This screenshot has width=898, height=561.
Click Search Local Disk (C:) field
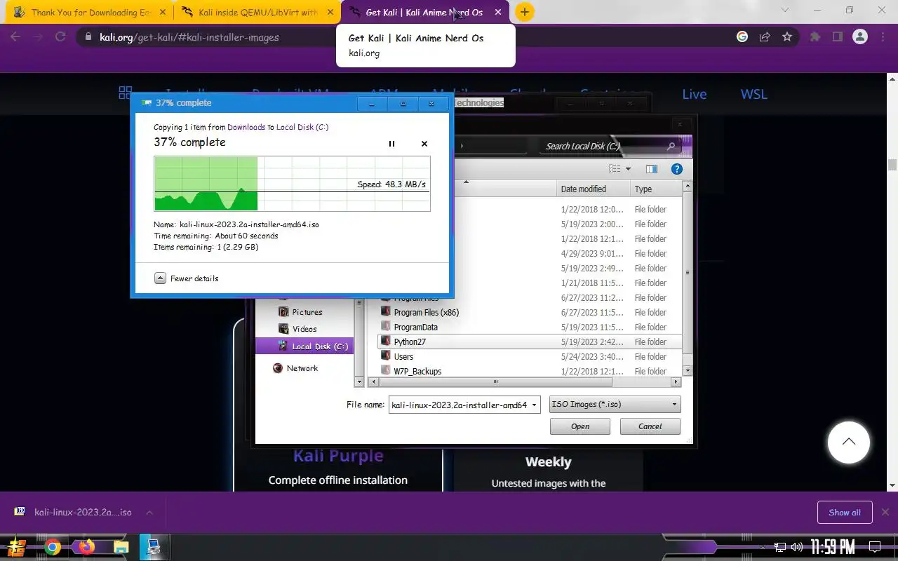(x=611, y=146)
